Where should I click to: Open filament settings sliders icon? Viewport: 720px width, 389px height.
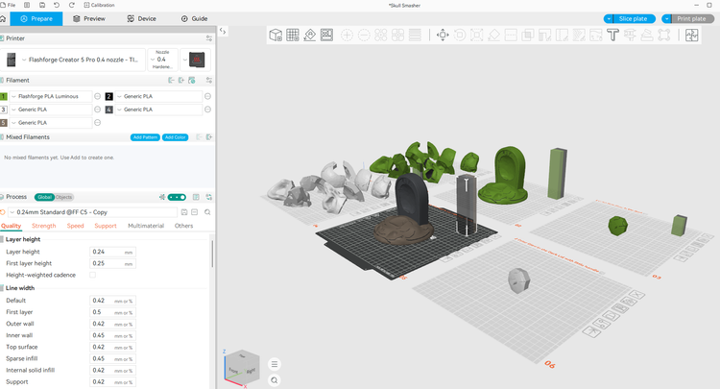click(x=209, y=80)
